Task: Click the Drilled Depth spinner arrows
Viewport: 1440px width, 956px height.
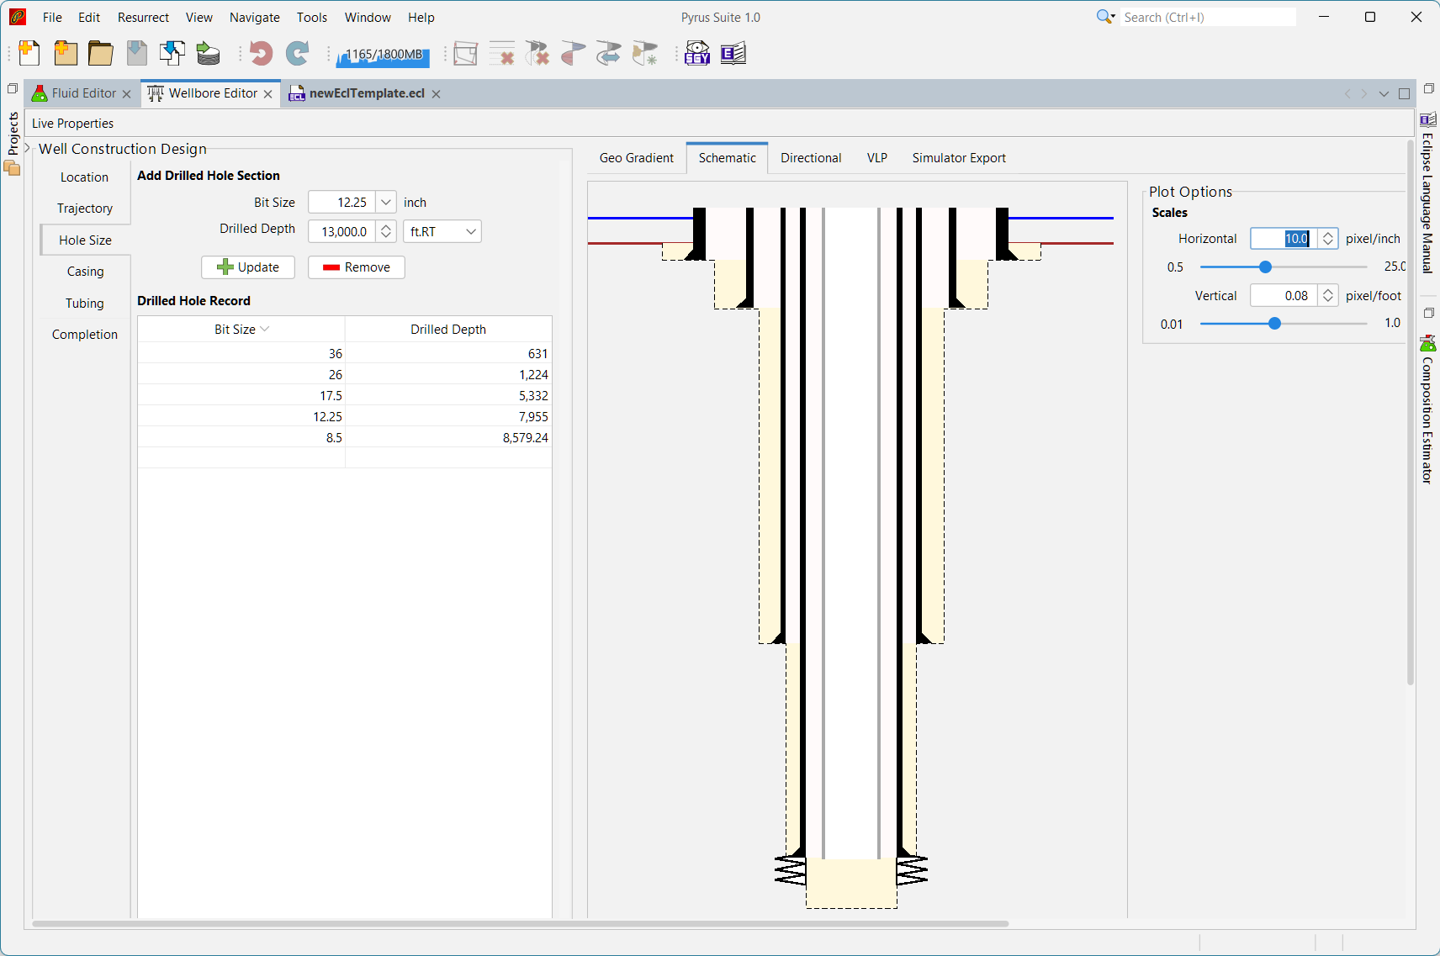Action: coord(386,231)
